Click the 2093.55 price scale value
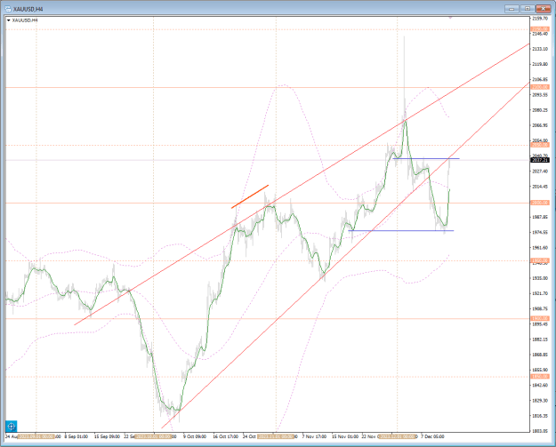Image resolution: width=556 pixels, height=447 pixels. pyautogui.click(x=540, y=95)
